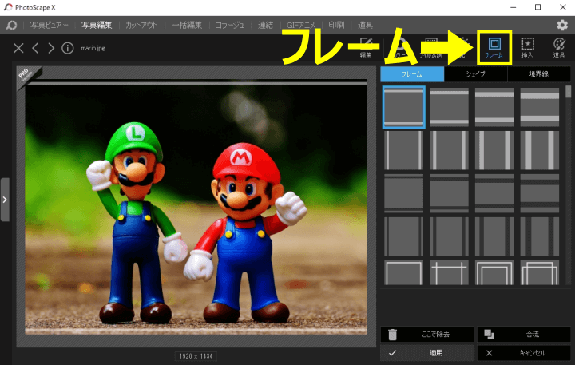Open the 連結 tab
575x365 pixels.
(265, 25)
